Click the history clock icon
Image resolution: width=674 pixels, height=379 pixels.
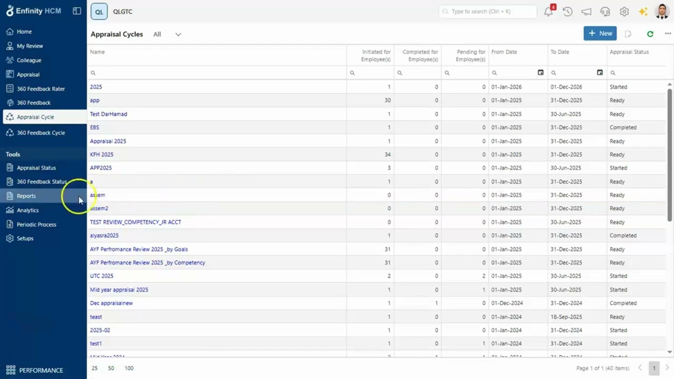[x=567, y=12]
